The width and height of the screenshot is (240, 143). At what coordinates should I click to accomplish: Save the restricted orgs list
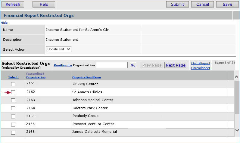(227, 4)
